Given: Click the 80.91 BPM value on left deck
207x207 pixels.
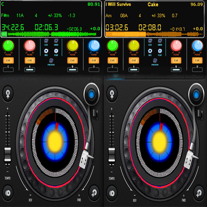Looking at the screenshot, I should (x=94, y=4).
